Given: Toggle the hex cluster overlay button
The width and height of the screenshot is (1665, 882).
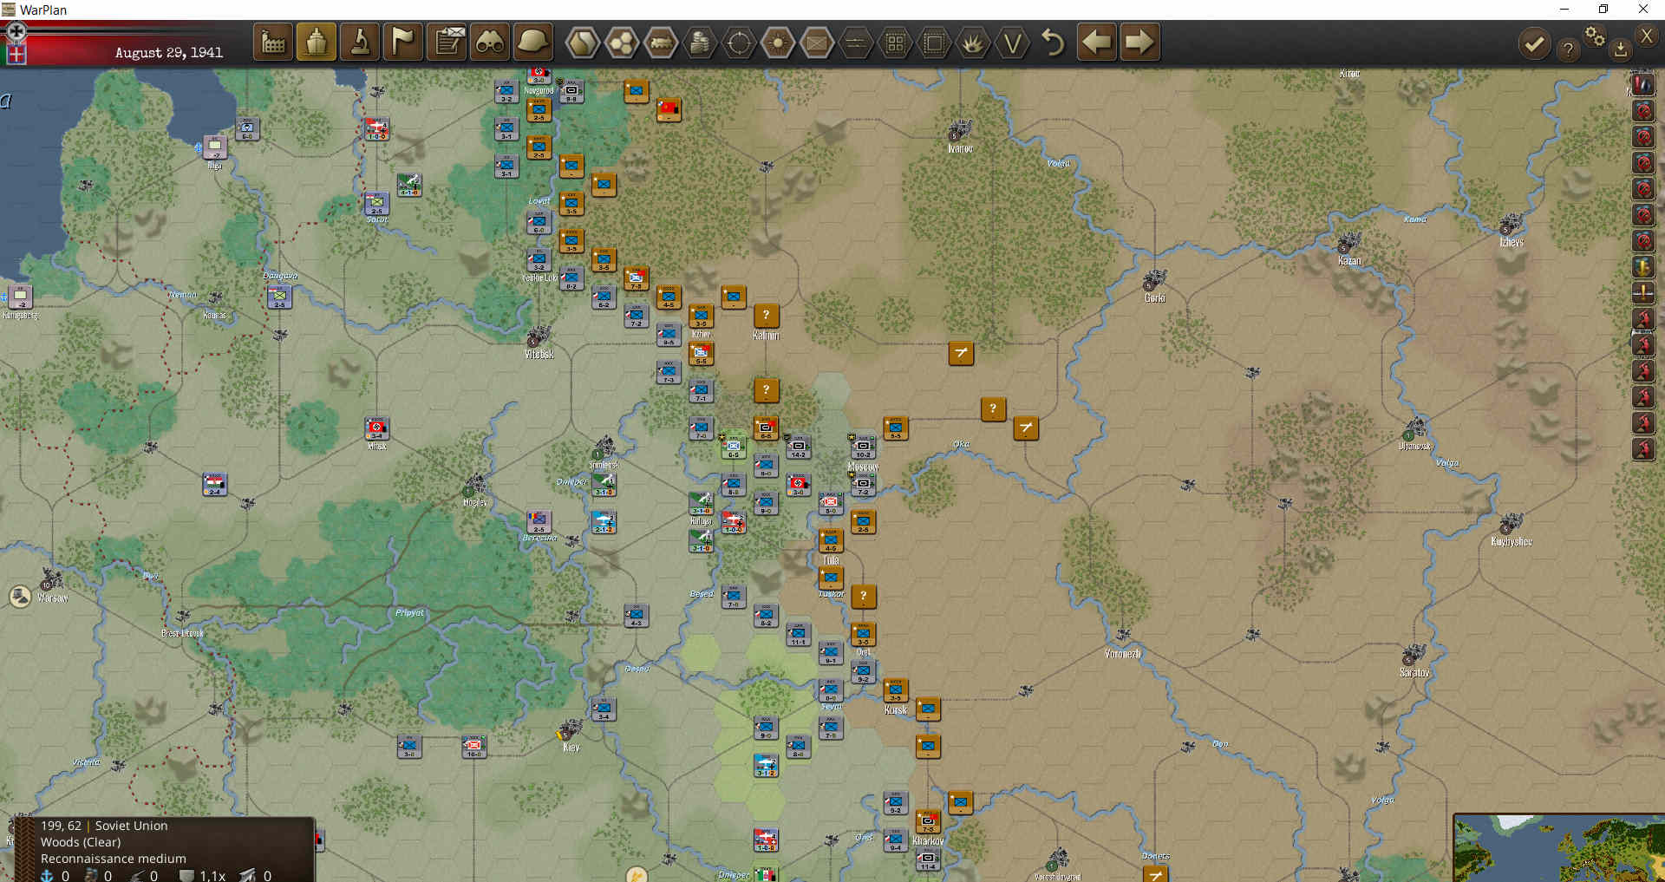Looking at the screenshot, I should [x=622, y=42].
